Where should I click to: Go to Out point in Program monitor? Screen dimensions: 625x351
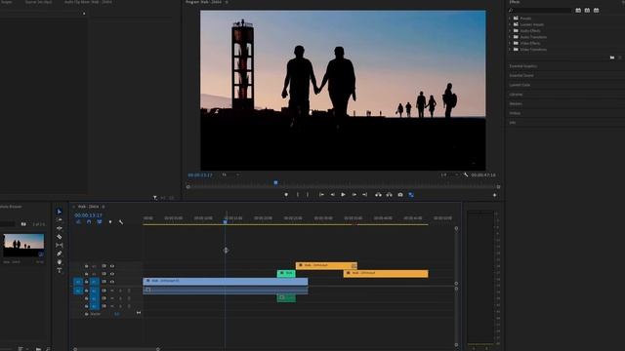(364, 195)
